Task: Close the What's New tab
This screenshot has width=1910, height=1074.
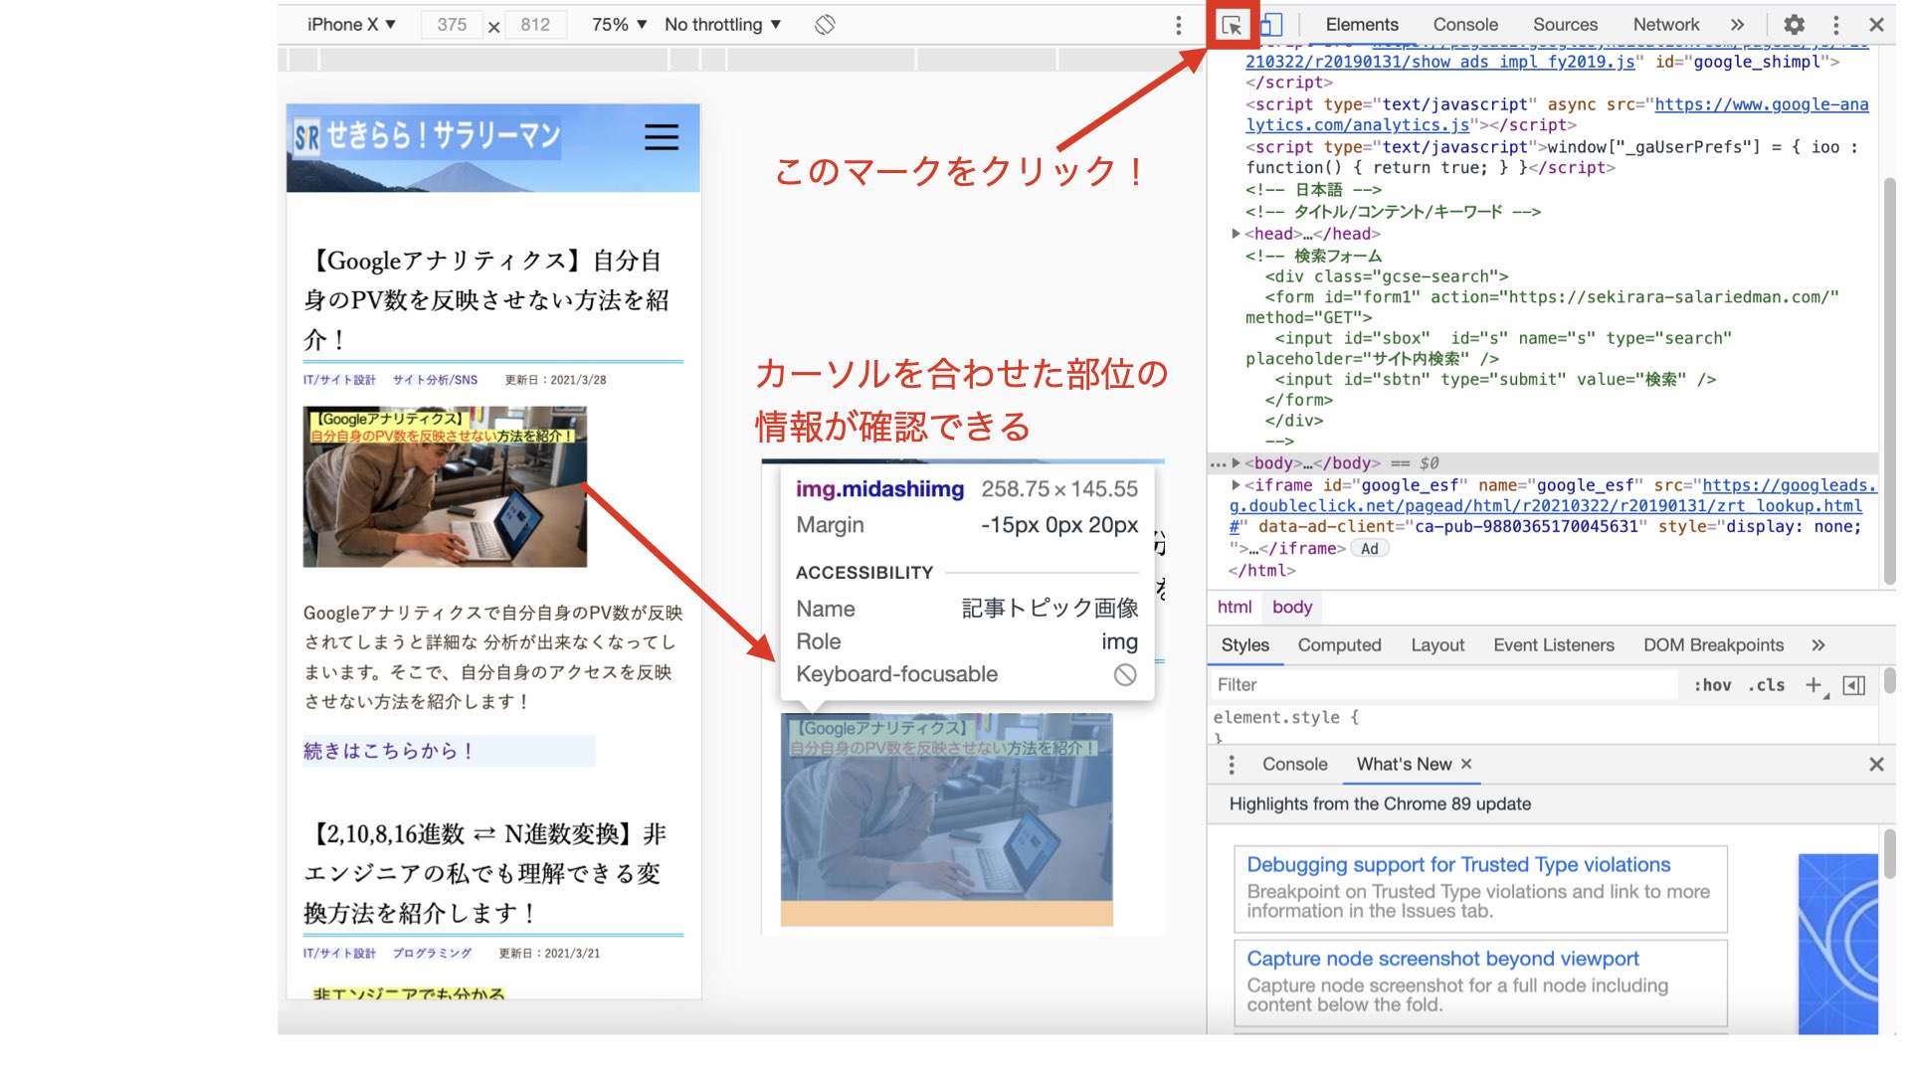Action: (x=1466, y=765)
